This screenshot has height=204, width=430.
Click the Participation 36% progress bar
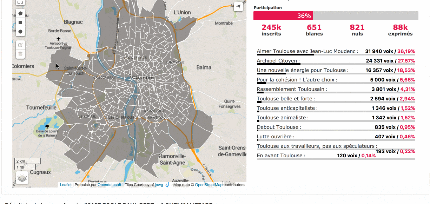click(336, 16)
